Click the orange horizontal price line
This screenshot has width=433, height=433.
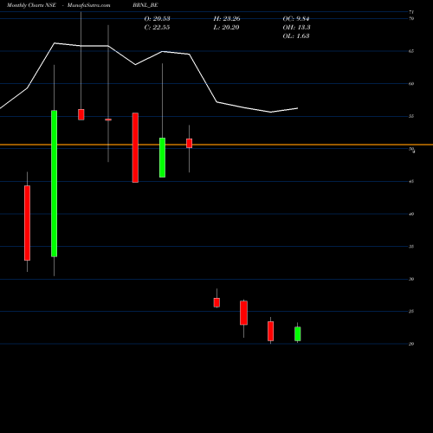tap(216, 145)
